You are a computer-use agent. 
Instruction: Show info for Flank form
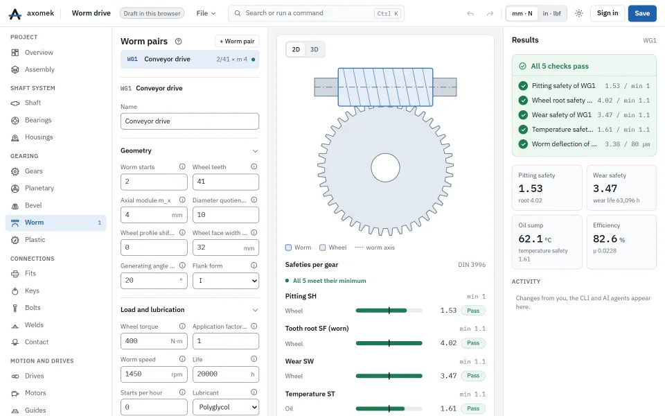pos(254,266)
